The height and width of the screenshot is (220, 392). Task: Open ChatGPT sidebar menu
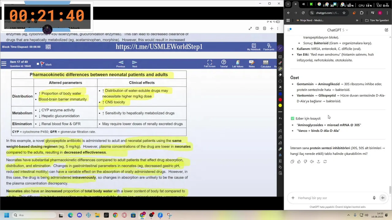[289, 30]
